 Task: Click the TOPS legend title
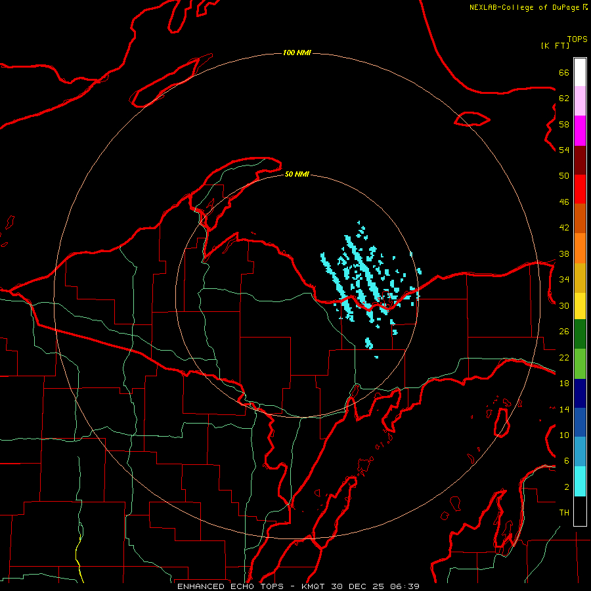click(577, 39)
